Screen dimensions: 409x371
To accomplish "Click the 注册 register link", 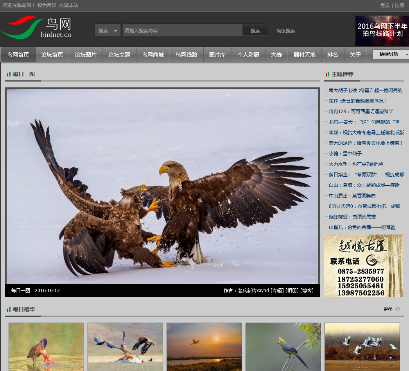I will point(399,5).
